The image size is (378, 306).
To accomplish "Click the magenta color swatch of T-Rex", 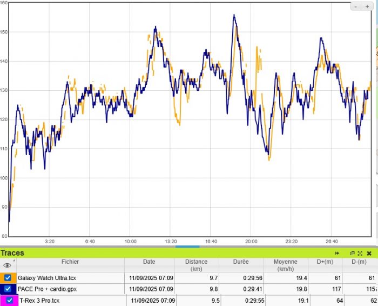I will (2, 300).
